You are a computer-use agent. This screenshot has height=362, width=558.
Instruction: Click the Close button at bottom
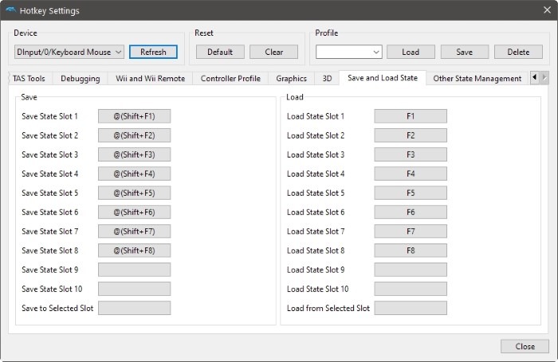point(525,346)
